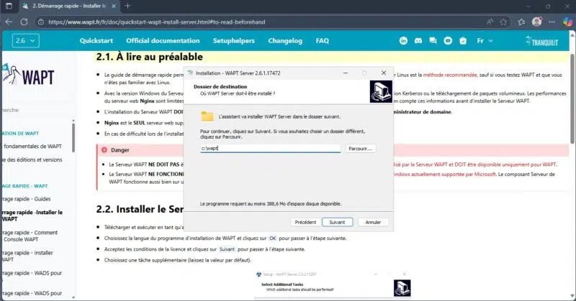The width and height of the screenshot is (576, 301).
Task: Click the Suivant button in installer
Action: click(x=337, y=222)
